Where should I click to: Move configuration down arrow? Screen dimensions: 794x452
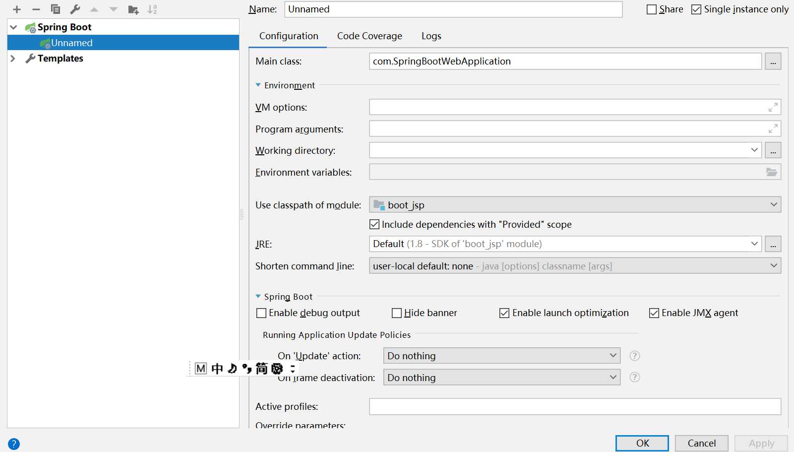click(114, 9)
